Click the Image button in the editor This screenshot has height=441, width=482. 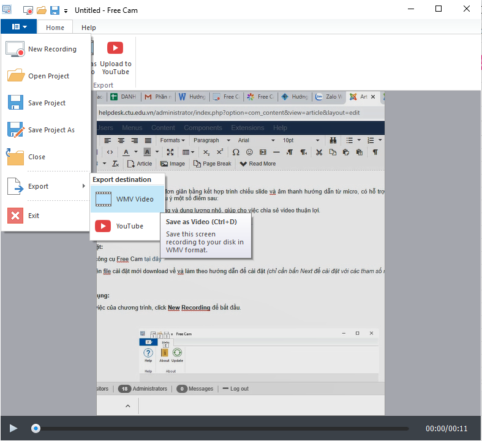[x=173, y=164]
